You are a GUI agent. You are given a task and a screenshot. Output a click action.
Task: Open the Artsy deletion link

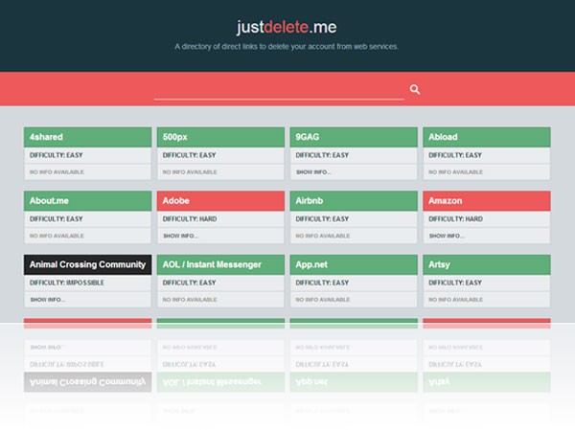click(x=487, y=264)
